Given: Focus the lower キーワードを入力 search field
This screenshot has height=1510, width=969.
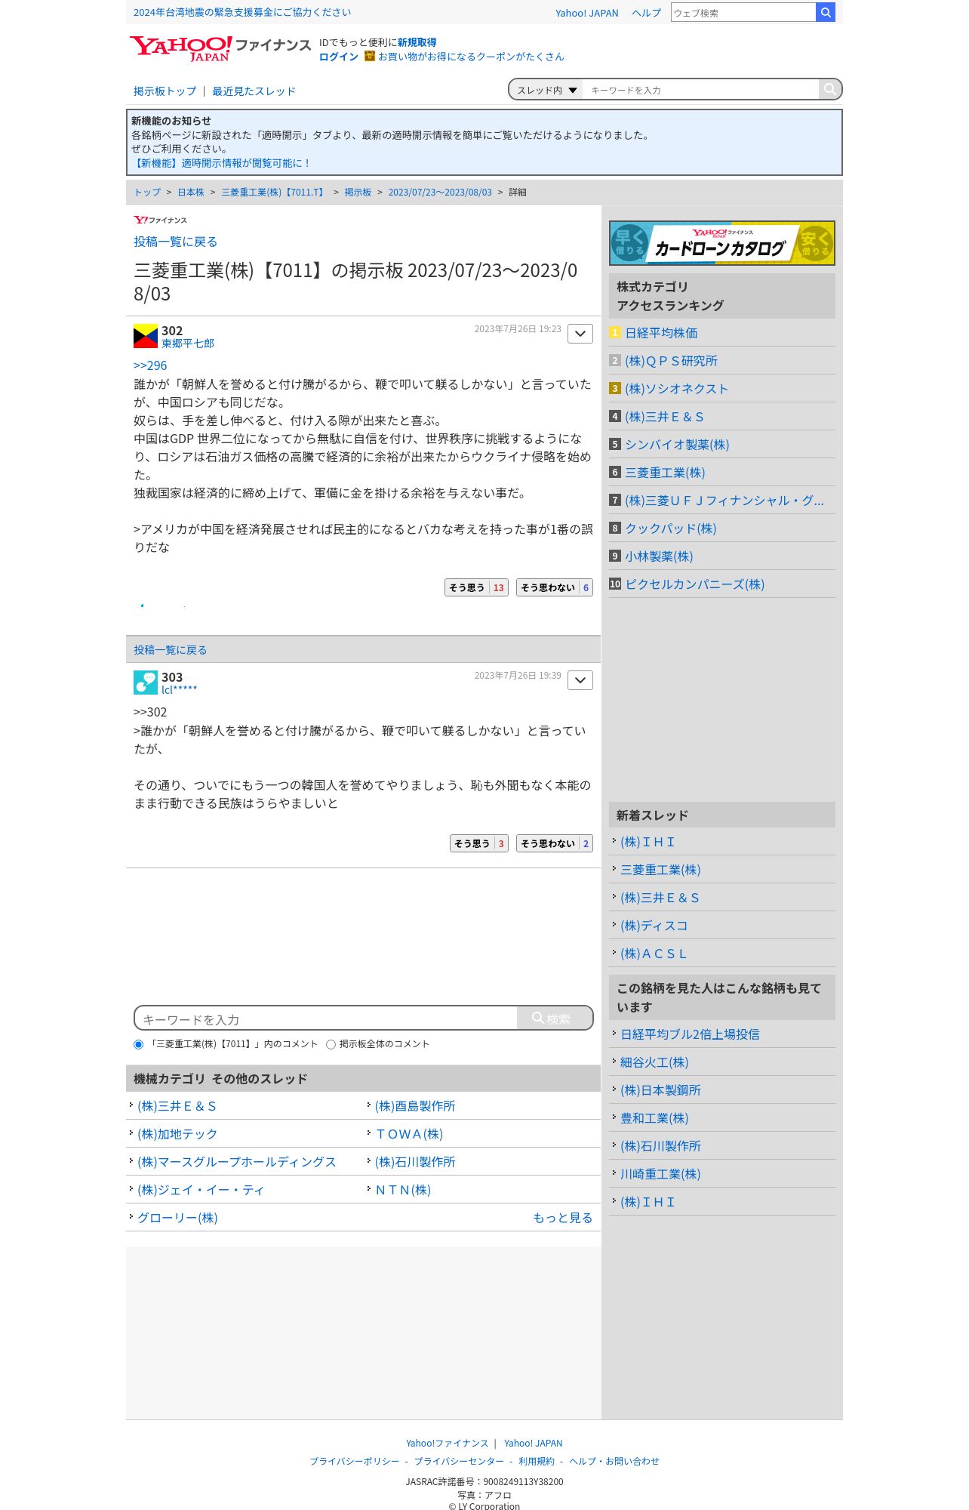Looking at the screenshot, I should click(x=327, y=1018).
